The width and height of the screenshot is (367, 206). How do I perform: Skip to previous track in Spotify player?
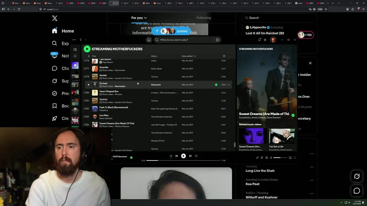[x=177, y=156]
